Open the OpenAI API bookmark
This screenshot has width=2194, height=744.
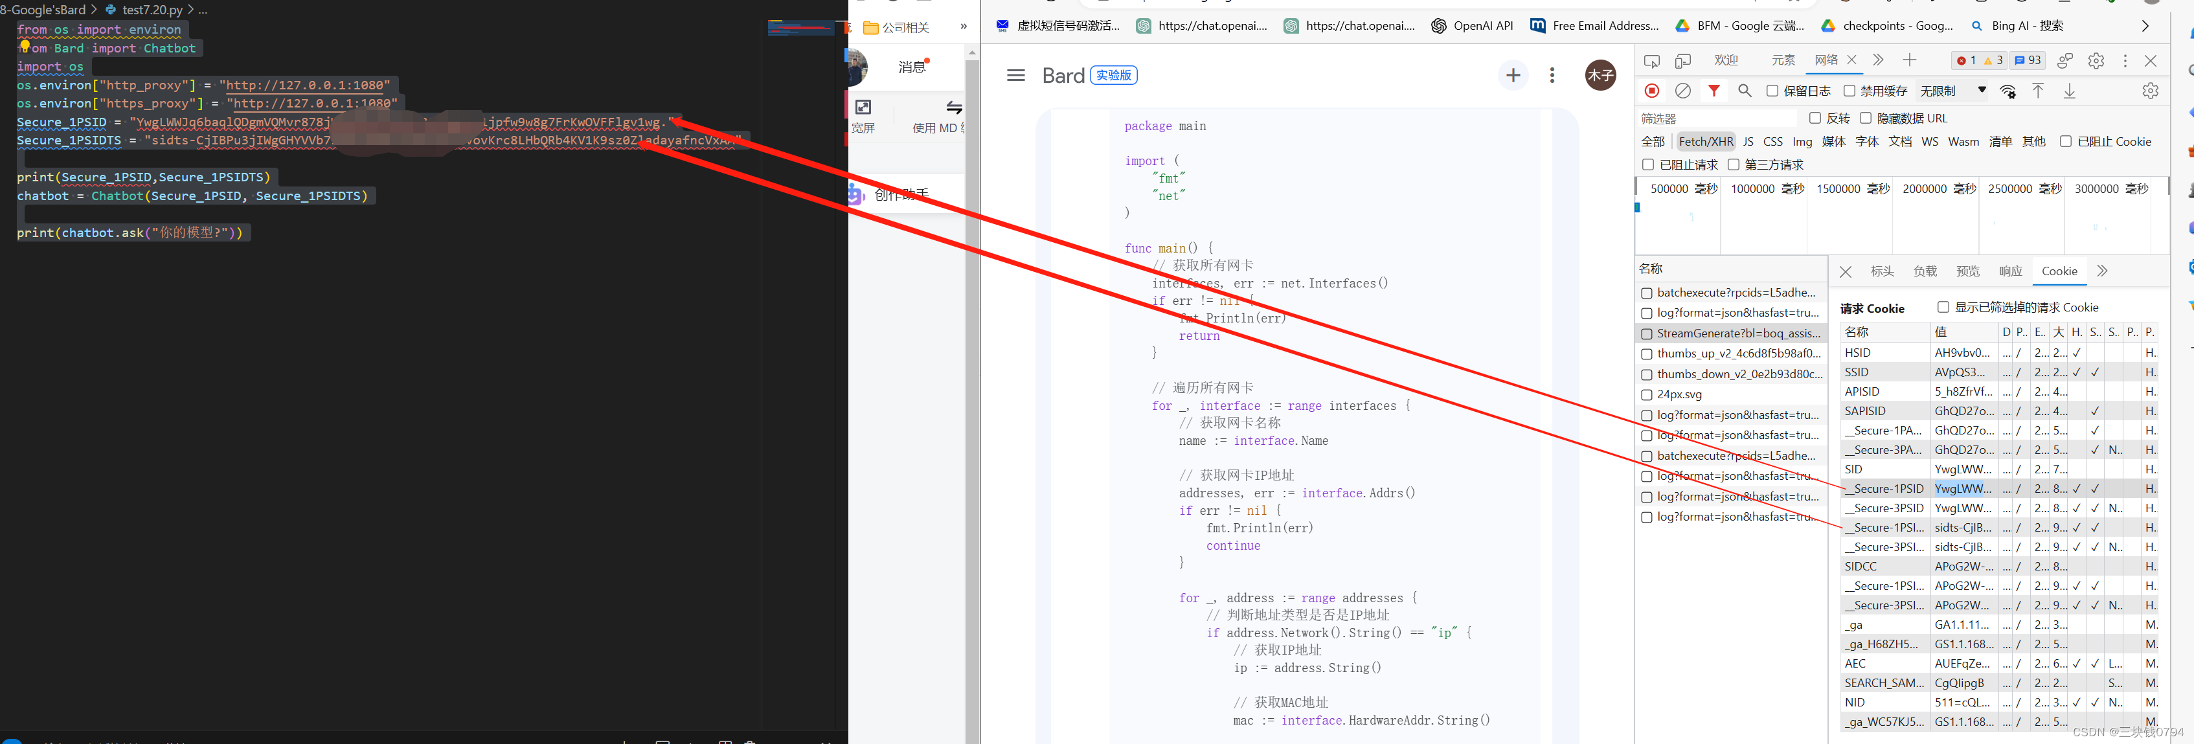coord(1472,27)
